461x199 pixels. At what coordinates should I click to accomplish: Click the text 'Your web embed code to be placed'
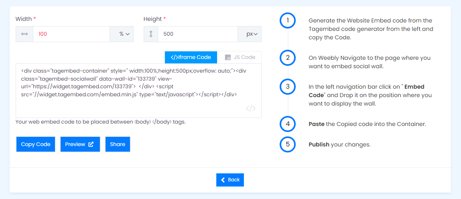(x=101, y=122)
